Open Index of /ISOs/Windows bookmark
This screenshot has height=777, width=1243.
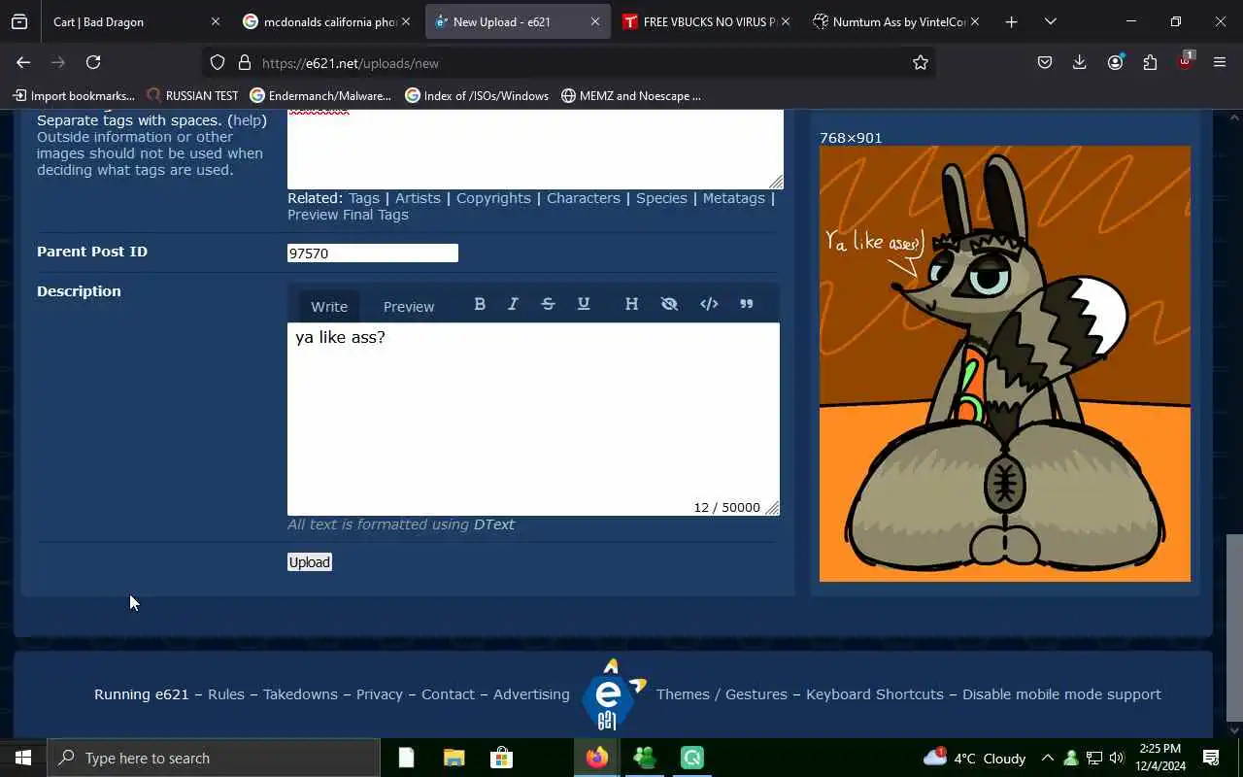[477, 96]
